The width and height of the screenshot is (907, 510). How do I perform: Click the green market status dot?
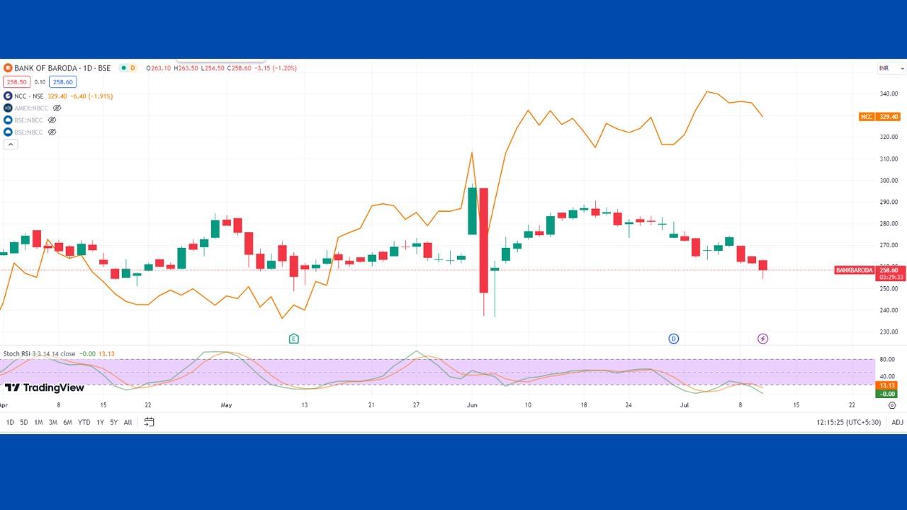(123, 68)
